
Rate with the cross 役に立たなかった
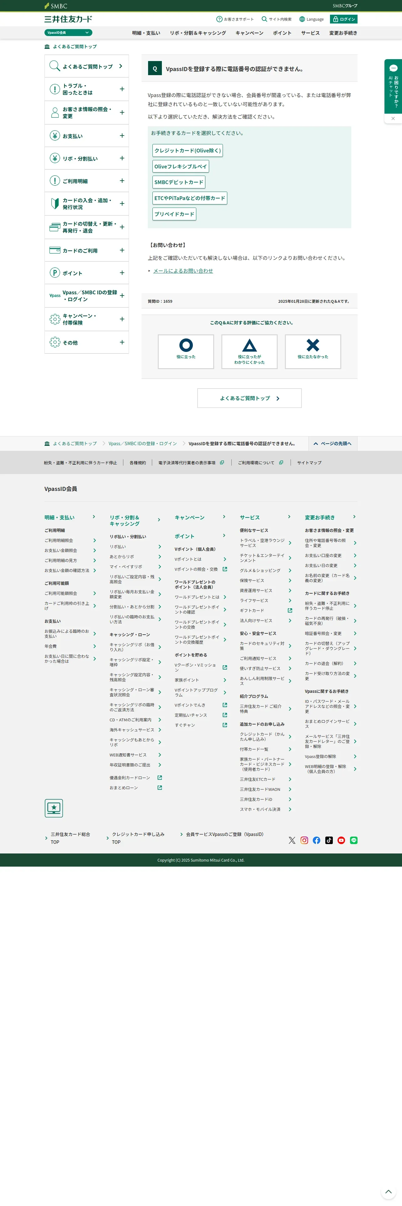click(x=313, y=352)
